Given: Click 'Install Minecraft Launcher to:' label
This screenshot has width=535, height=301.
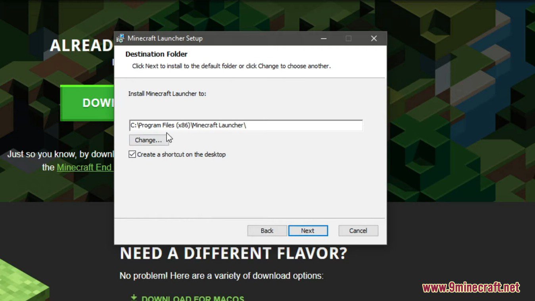Looking at the screenshot, I should tap(167, 94).
